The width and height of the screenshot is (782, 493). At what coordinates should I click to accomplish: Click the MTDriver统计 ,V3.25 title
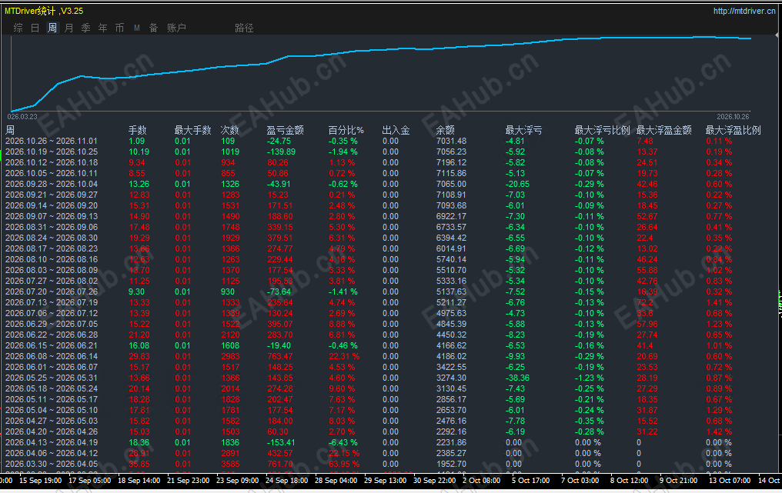point(44,11)
